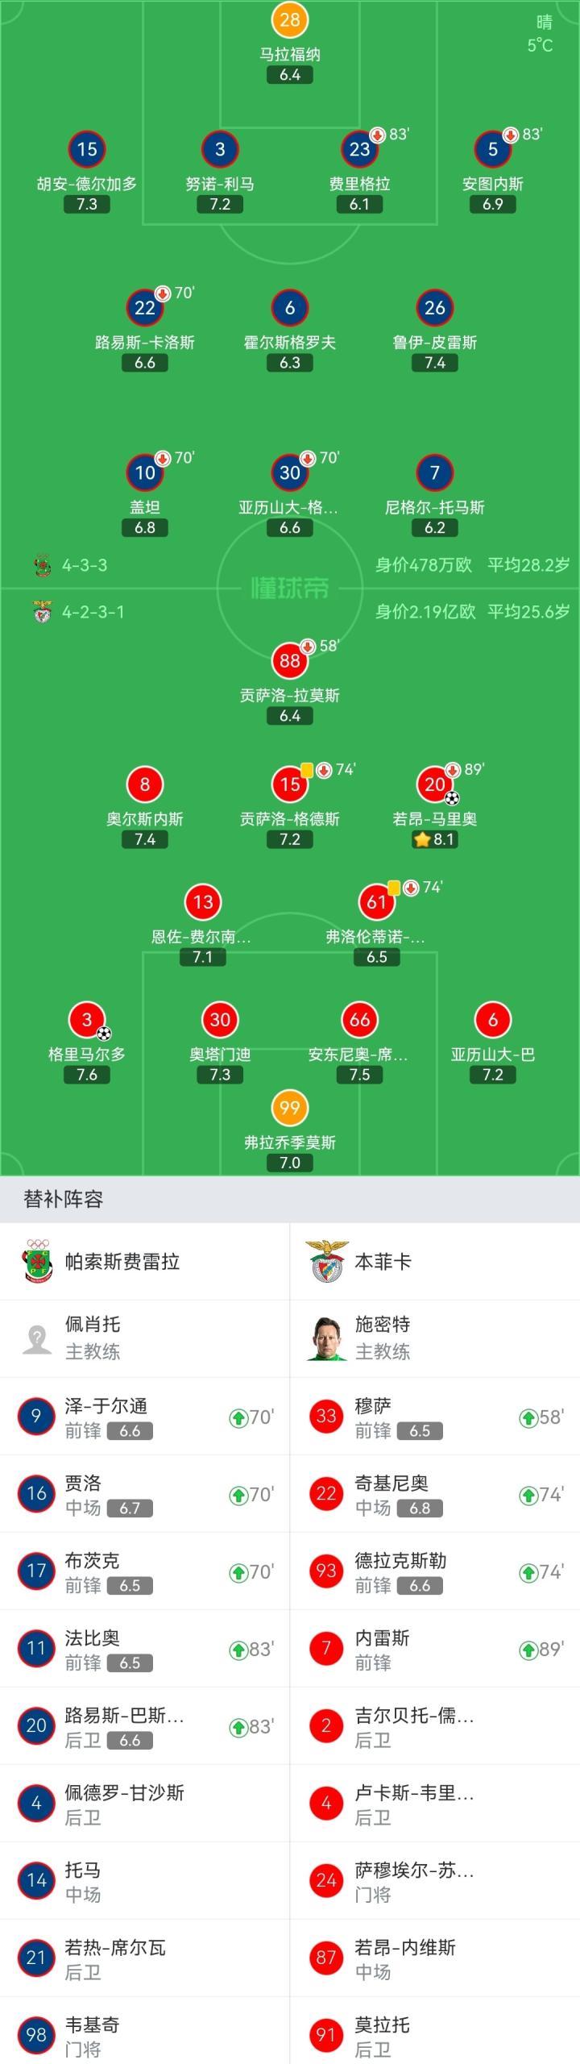Tap 若昂-马里奥 8.1 star rating badge
Viewport: 580px width, 2064px height.
pyautogui.click(x=435, y=839)
